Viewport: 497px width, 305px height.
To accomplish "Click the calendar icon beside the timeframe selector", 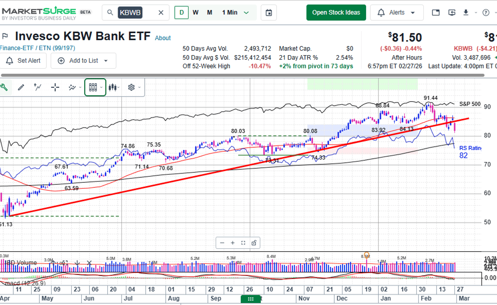I will 268,12.
